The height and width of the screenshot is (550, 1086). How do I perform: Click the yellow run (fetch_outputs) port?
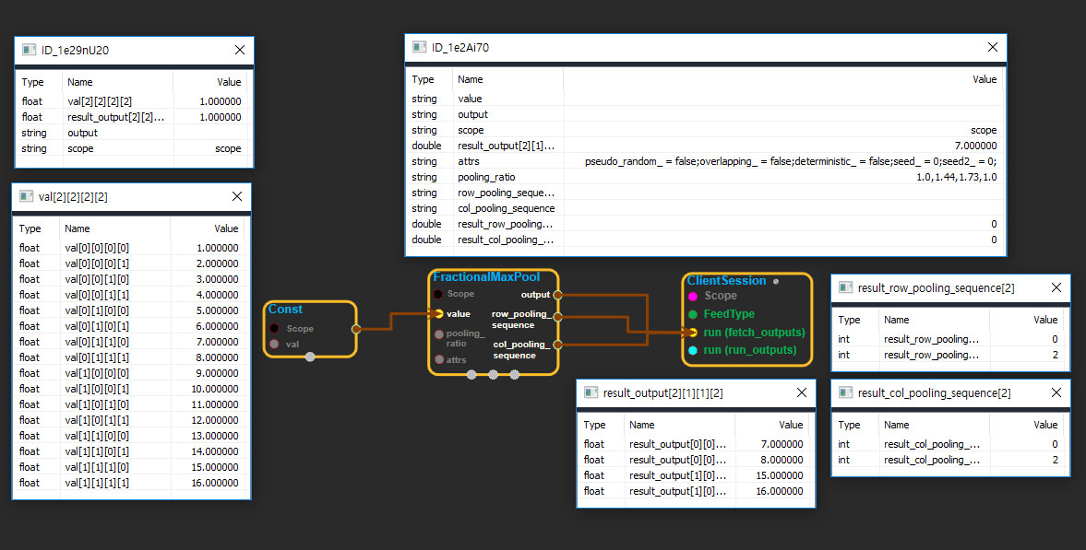(x=692, y=332)
